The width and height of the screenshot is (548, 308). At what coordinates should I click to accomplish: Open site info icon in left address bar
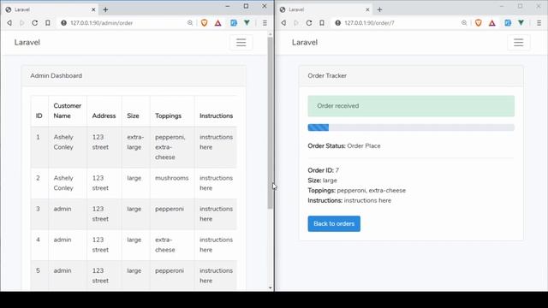coord(63,23)
